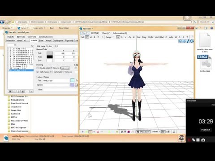Screen dimensions: 215x161
Task: Click the Vert/Mat button in PmxView toolbar
Action: click(x=159, y=37)
